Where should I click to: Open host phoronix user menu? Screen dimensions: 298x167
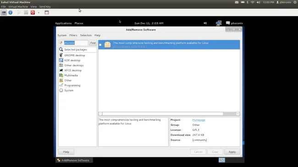[x=284, y=2]
